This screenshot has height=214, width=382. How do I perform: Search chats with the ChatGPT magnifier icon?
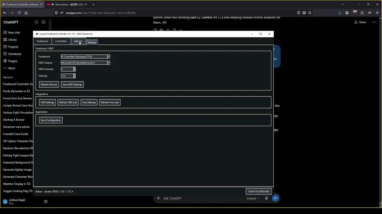(x=36, y=22)
